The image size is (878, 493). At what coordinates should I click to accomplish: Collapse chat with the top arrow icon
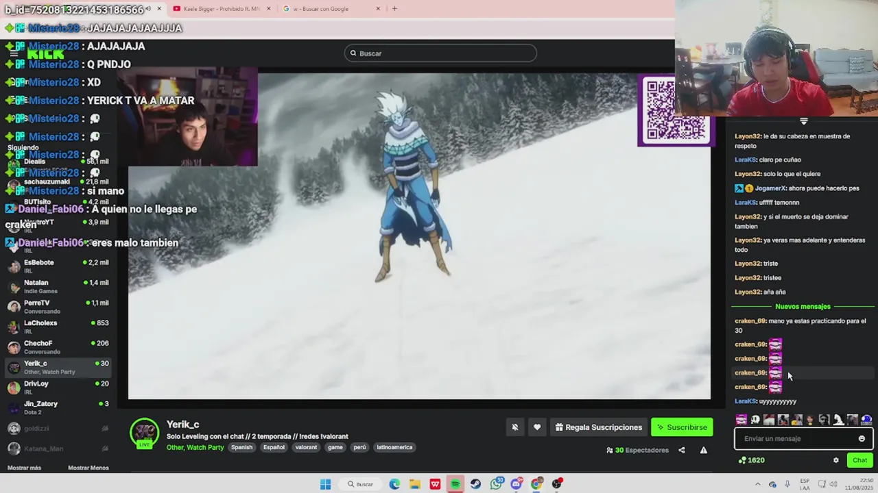[x=804, y=121]
